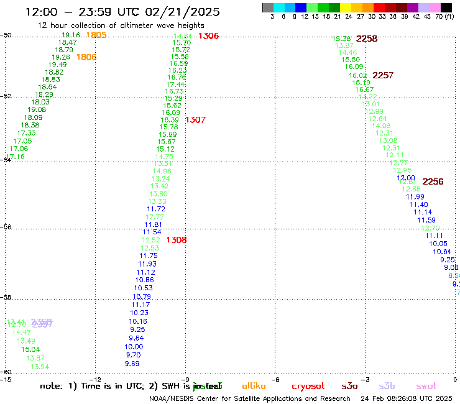Select the dark red time label 2256

[433, 181]
